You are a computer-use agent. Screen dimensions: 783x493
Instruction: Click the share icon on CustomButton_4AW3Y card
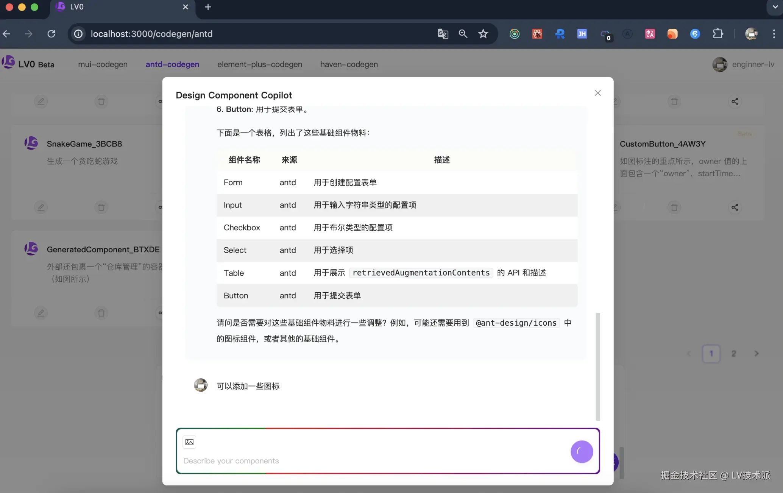tap(735, 207)
